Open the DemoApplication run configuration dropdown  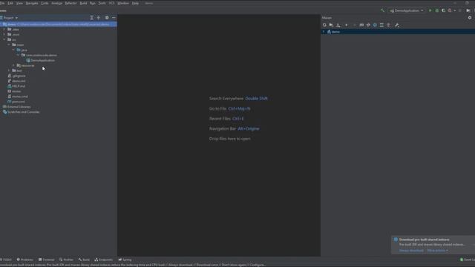407,10
